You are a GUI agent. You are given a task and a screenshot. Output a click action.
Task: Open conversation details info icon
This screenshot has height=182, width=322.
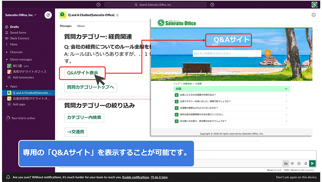(313, 15)
